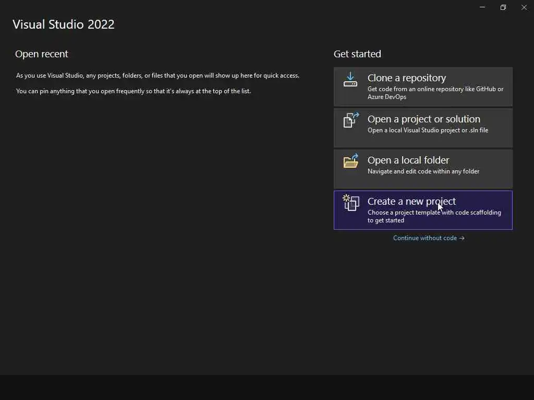Click 'Get code from an online repository' description
Image resolution: width=534 pixels, height=400 pixels.
click(x=435, y=93)
